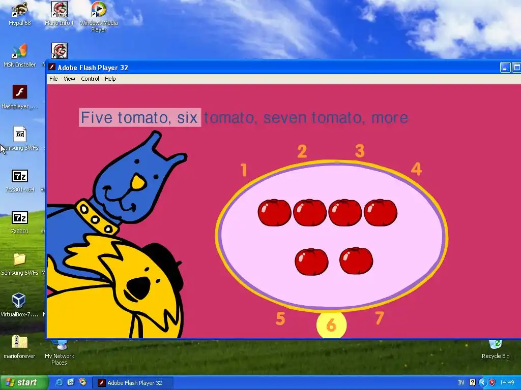Image resolution: width=521 pixels, height=390 pixels.
Task: Click the text 'seven tomato, more'
Action: [336, 118]
